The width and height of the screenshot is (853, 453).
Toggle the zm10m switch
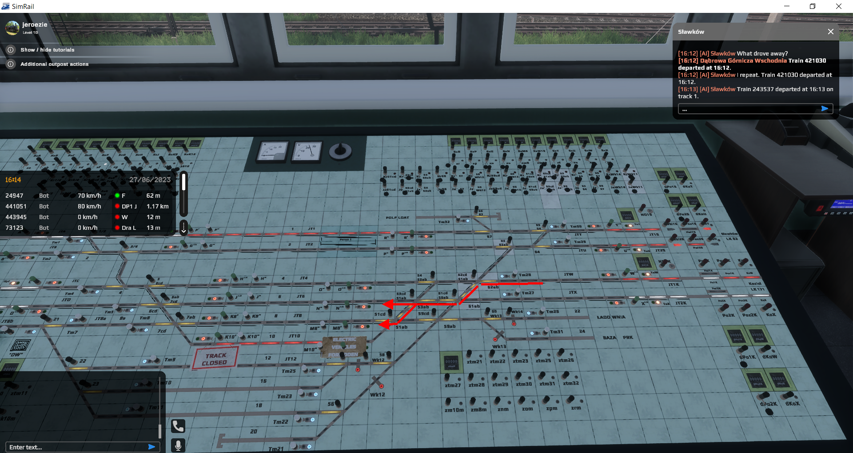pos(448,401)
